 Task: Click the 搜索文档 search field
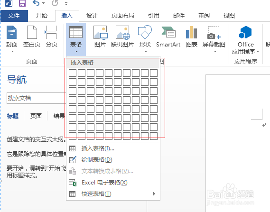(x=37, y=98)
